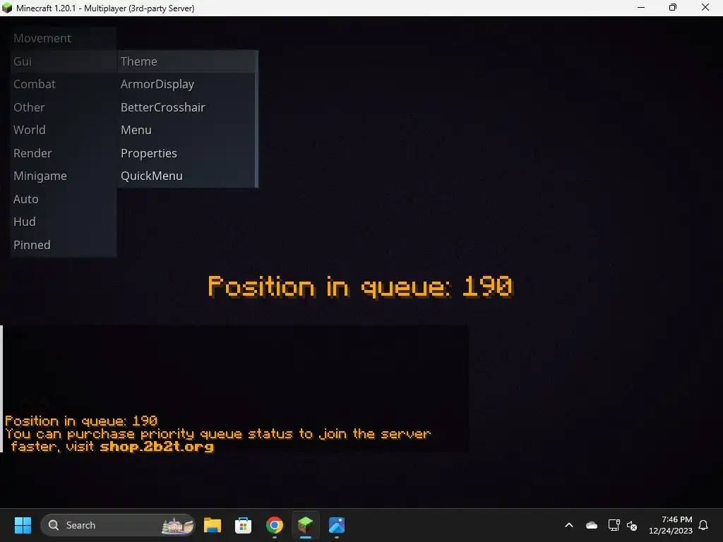
Task: Click the muted volume tray icon
Action: (x=632, y=525)
